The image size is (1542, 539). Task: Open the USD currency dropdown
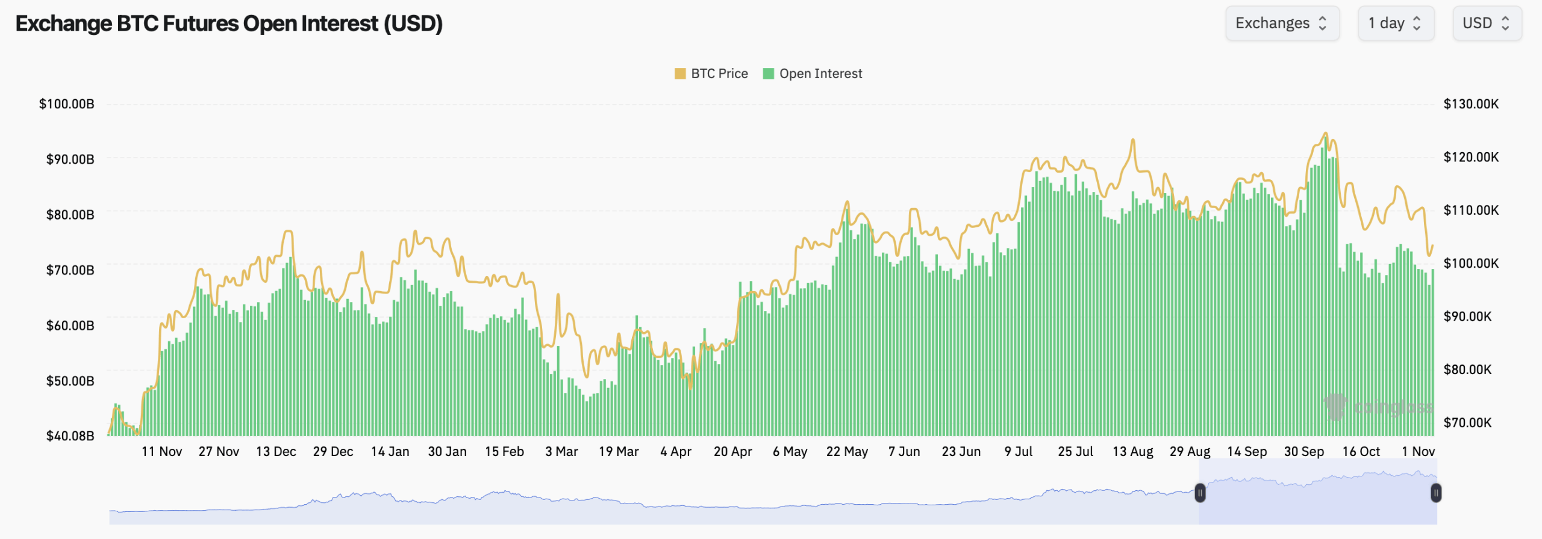pos(1487,23)
